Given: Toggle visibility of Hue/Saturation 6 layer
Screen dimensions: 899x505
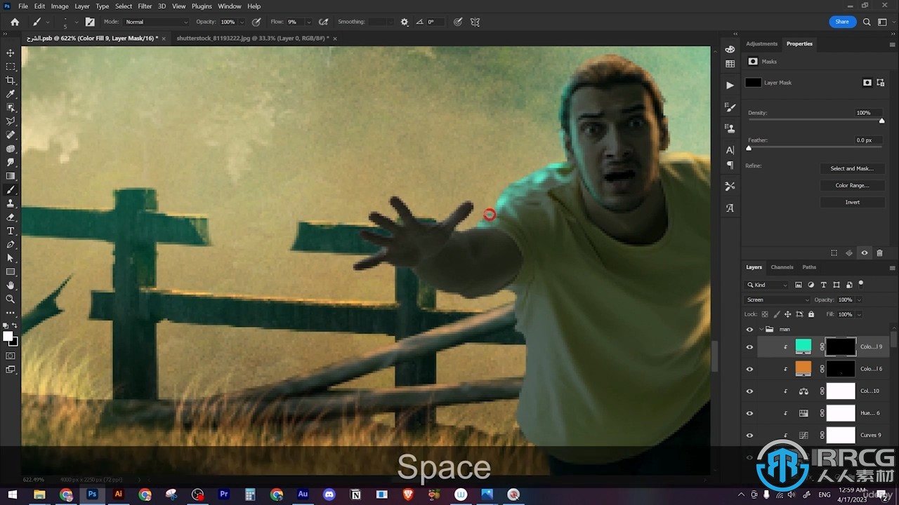Looking at the screenshot, I should tap(749, 413).
